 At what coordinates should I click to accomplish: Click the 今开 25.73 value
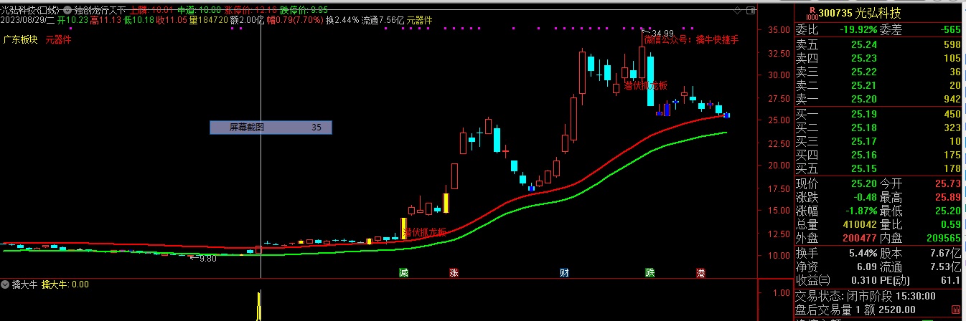coord(948,183)
